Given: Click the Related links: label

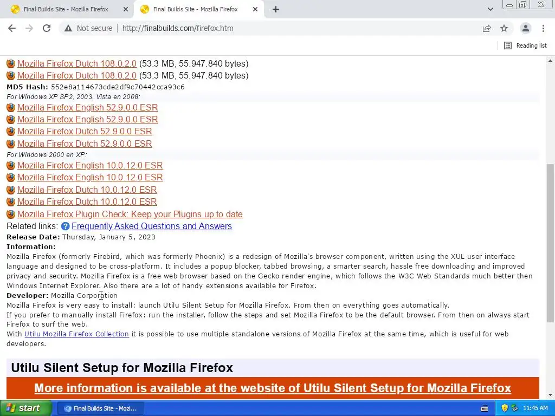Looking at the screenshot, I should pos(32,226).
